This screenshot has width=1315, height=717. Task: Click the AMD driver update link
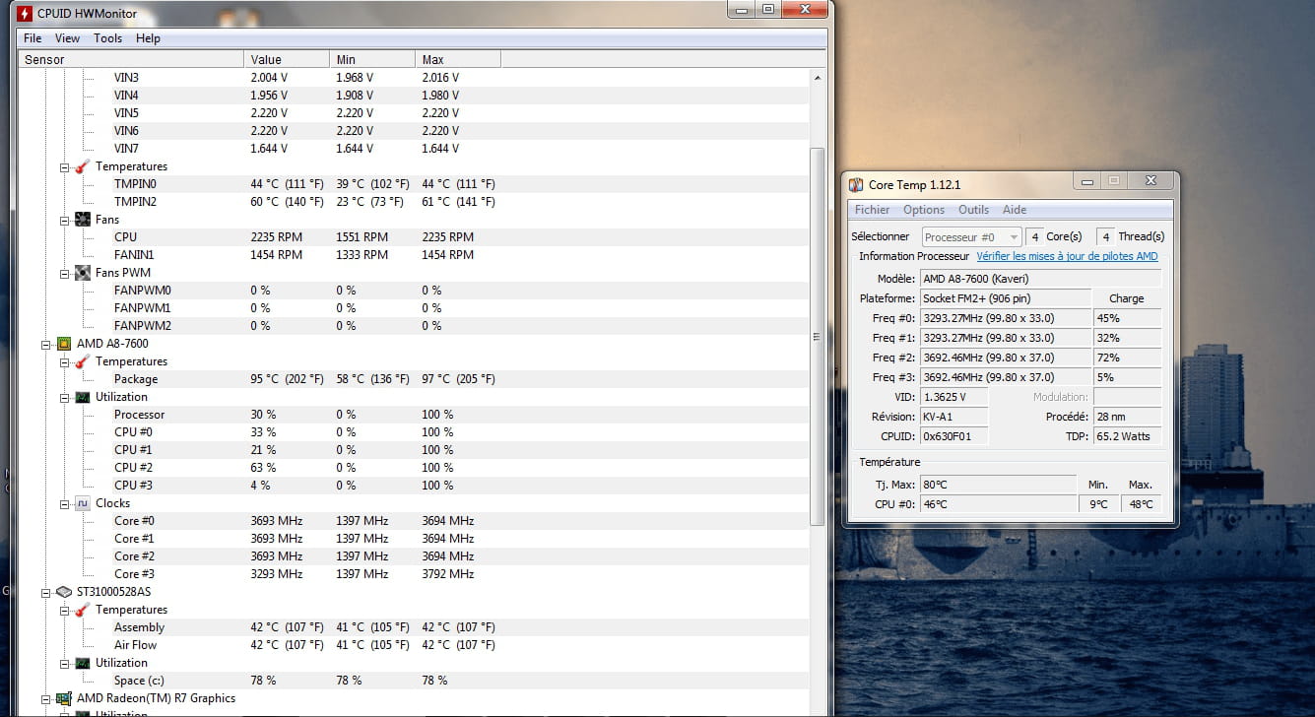coord(1067,256)
